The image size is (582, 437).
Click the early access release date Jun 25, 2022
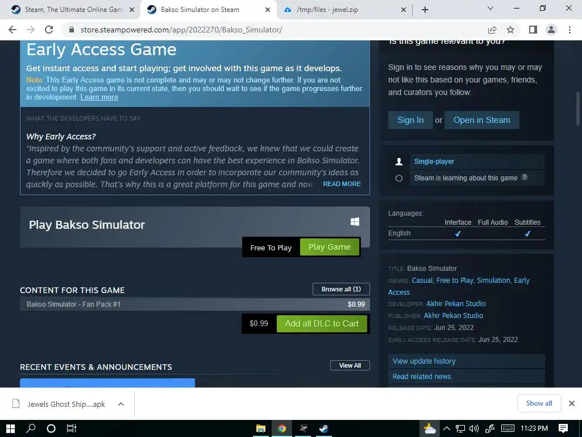point(498,340)
